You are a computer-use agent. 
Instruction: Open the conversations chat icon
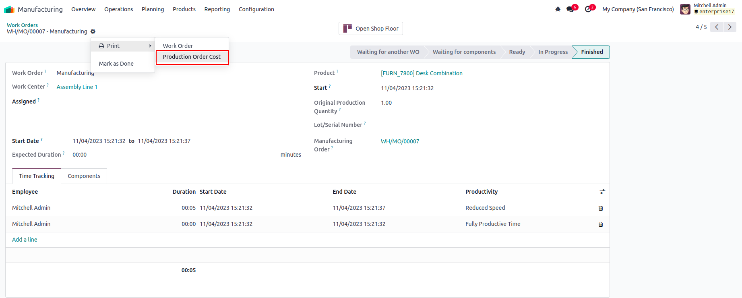(x=570, y=9)
